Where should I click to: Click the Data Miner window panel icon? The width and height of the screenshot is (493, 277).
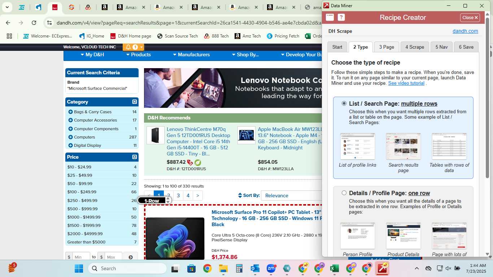(330, 17)
